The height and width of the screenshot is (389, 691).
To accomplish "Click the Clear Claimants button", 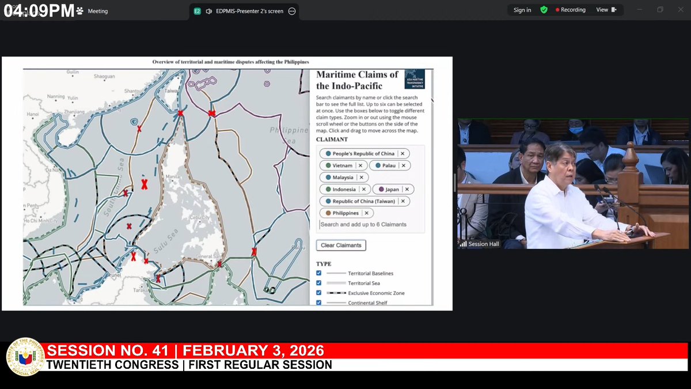I will (x=341, y=245).
